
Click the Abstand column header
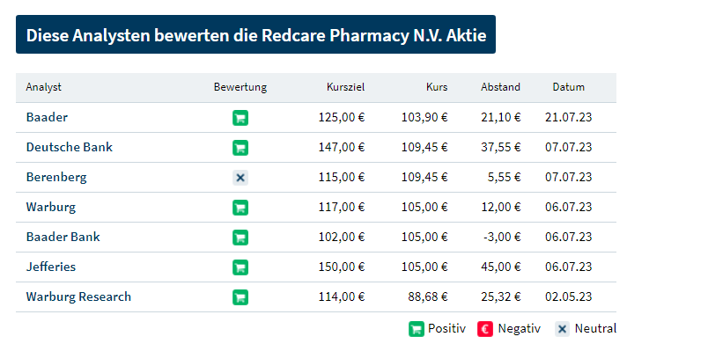[500, 87]
